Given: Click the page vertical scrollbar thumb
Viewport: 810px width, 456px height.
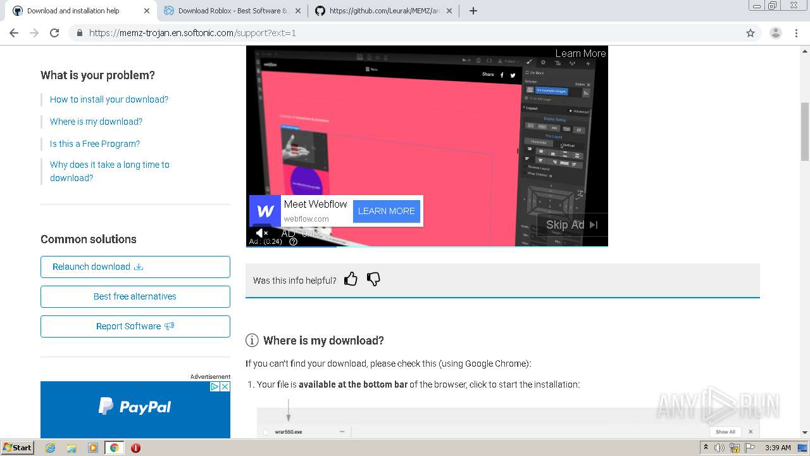Looking at the screenshot, I should 804,131.
